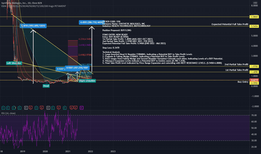Click the 0.9207 (187.25%) price range label
This screenshot has height=154, width=261.
click(x=77, y=68)
